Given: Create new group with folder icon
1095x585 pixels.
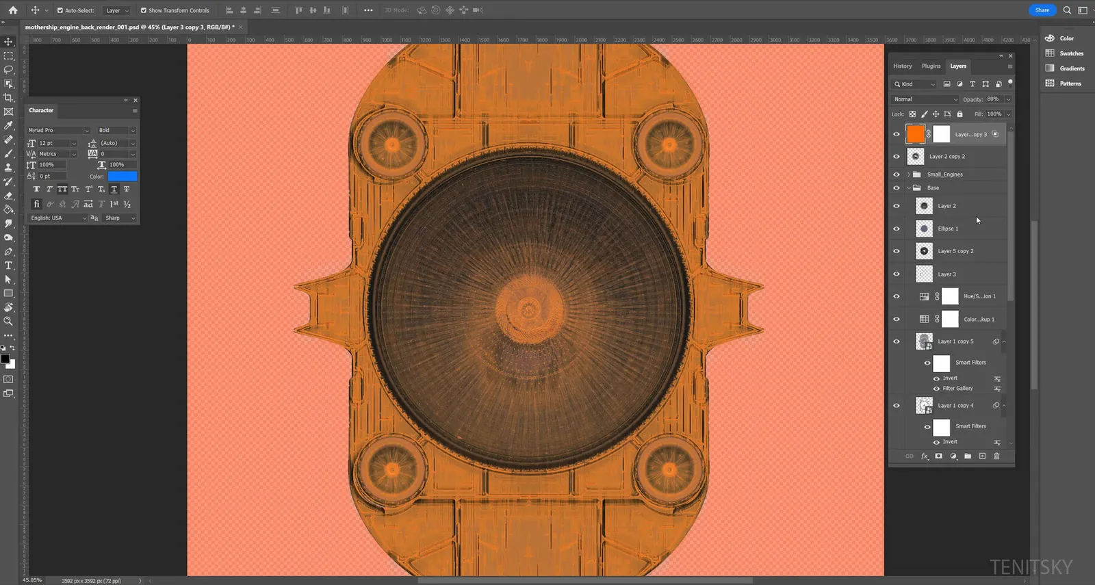Looking at the screenshot, I should [x=968, y=456].
